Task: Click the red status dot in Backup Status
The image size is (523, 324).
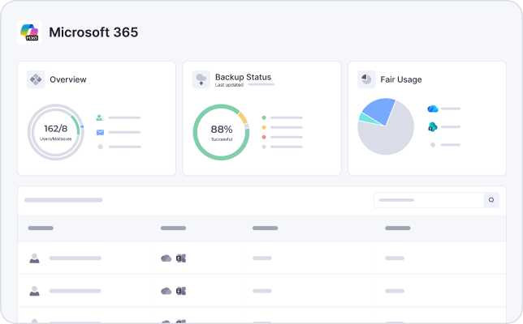Action: [264, 137]
